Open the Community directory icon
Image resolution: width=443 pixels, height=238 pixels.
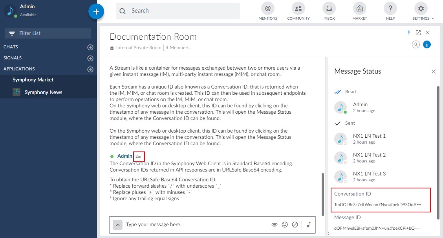coord(298,9)
